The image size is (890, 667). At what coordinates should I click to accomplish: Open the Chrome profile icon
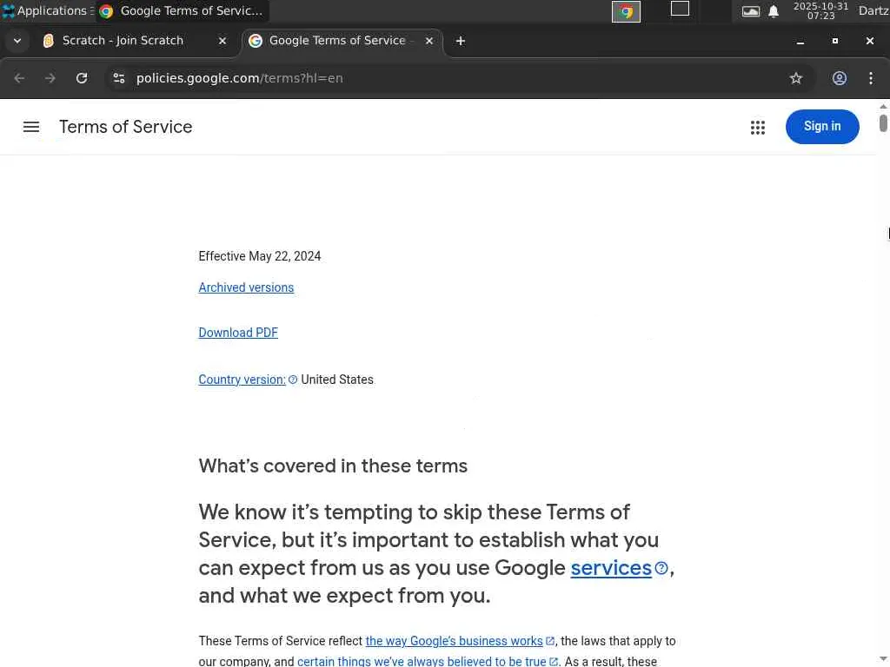tap(840, 78)
